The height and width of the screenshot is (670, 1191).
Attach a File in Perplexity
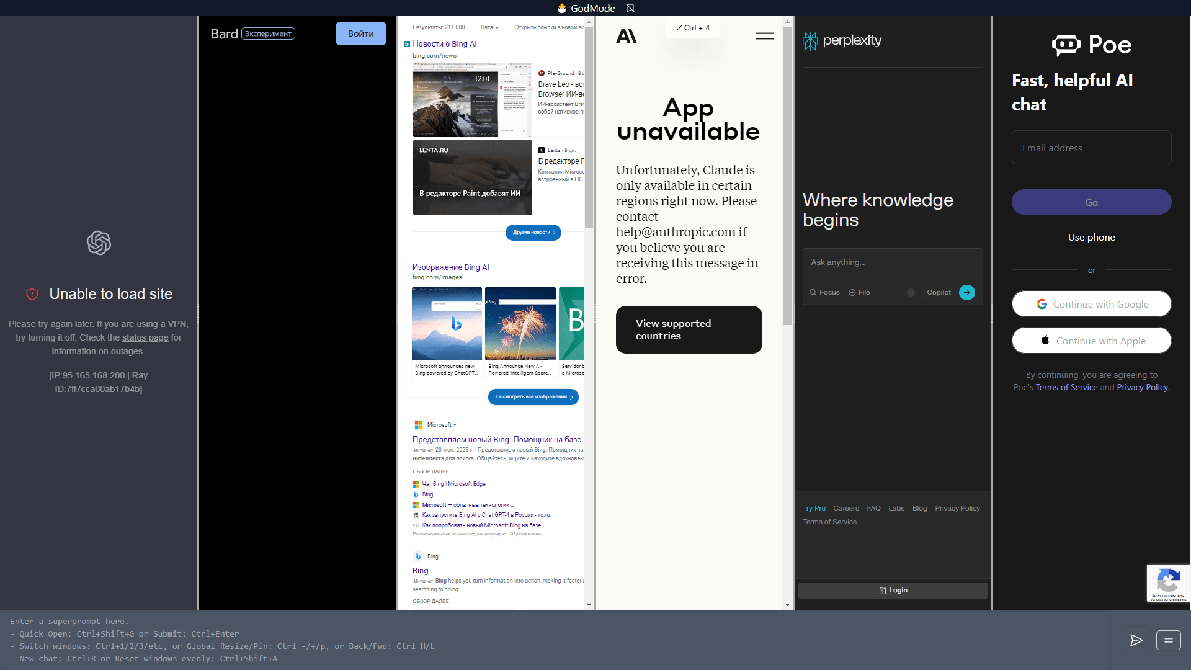click(859, 292)
